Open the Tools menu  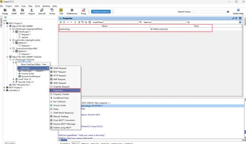click(x=37, y=6)
